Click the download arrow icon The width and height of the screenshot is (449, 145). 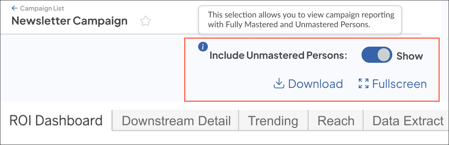(x=279, y=84)
